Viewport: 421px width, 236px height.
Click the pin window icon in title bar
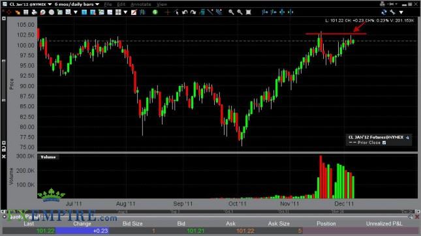tap(392, 4)
